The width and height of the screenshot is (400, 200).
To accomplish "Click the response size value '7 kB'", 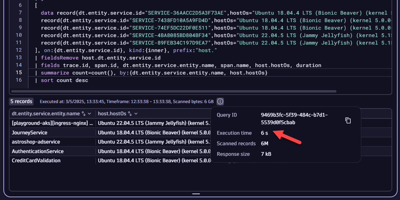I will (x=266, y=154).
